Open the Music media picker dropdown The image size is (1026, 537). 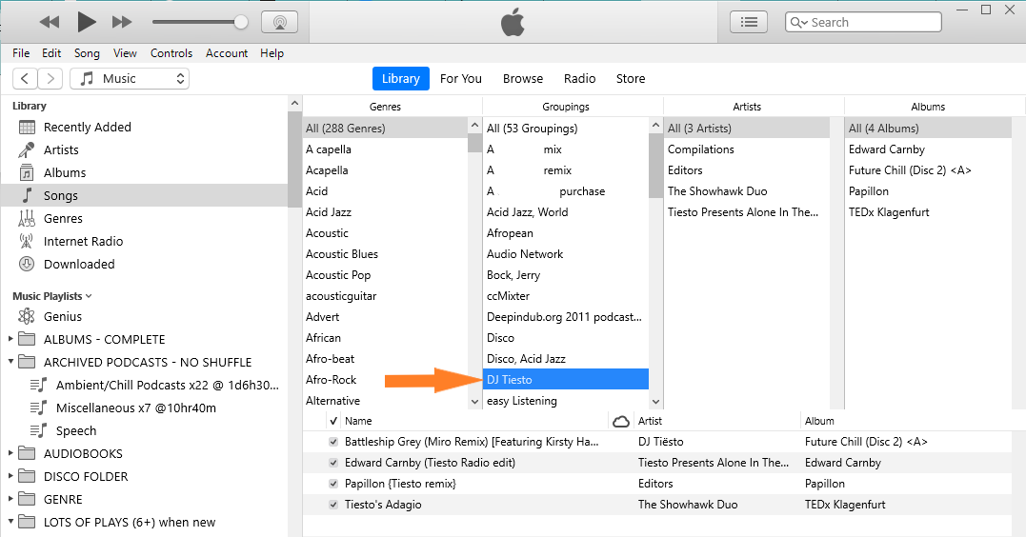point(130,78)
